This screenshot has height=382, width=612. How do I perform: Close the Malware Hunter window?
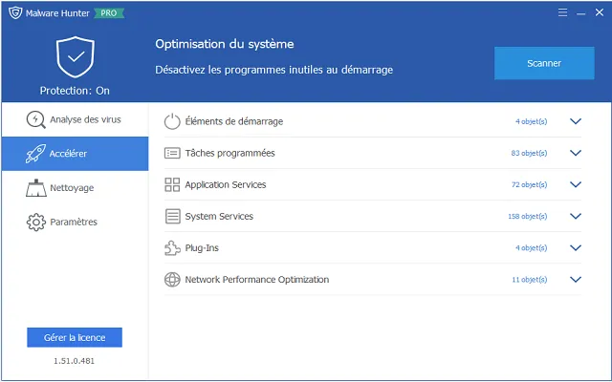tap(600, 12)
